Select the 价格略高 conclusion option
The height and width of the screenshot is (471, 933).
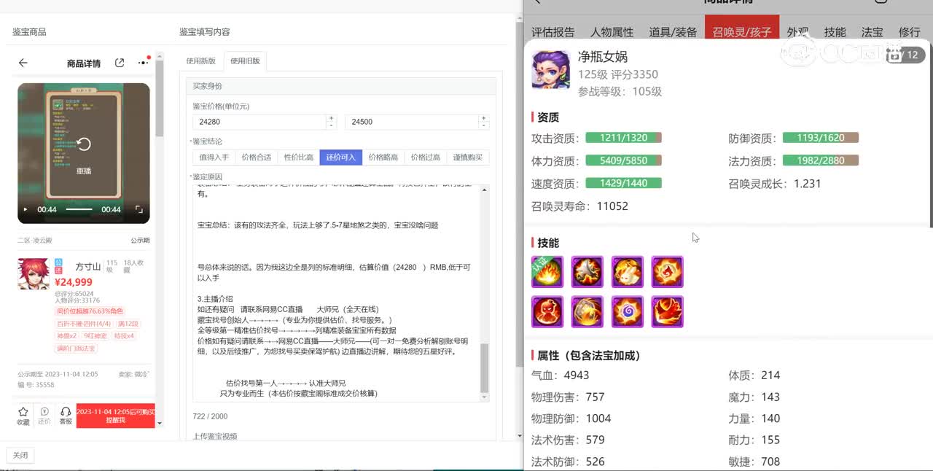[x=383, y=157]
